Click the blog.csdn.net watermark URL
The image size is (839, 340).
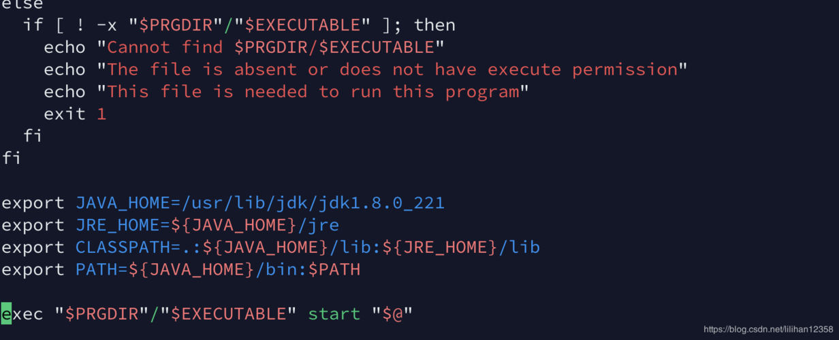(768, 330)
